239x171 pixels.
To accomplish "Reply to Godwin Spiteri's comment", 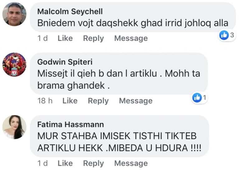I will pos(98,101).
